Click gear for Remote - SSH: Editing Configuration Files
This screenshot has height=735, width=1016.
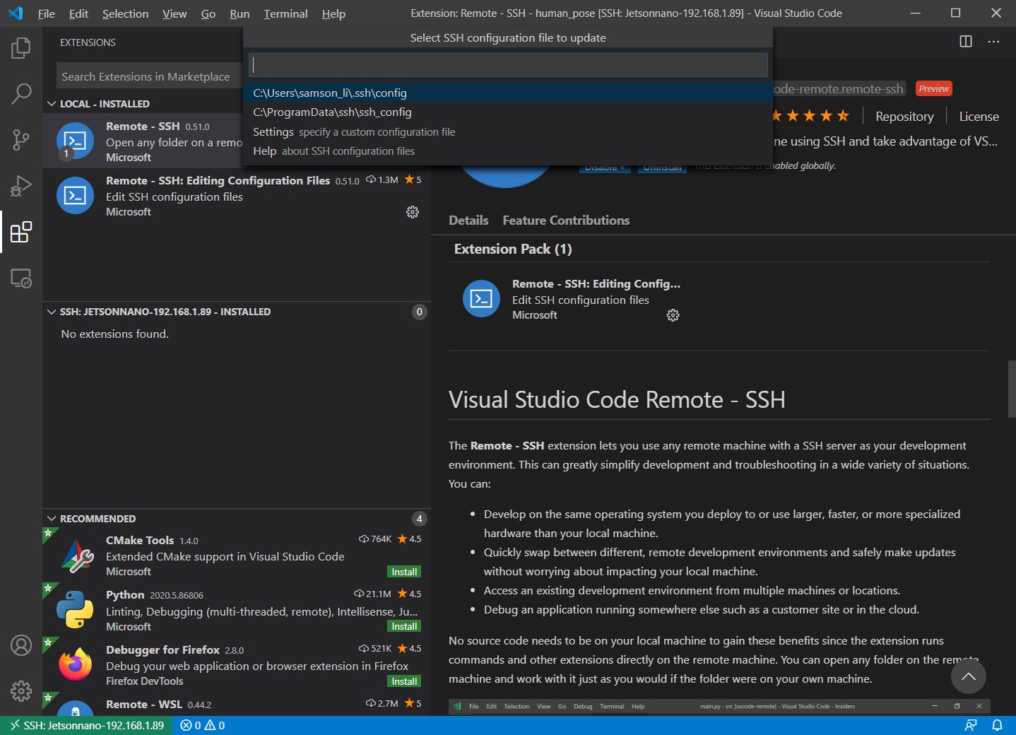pos(413,212)
